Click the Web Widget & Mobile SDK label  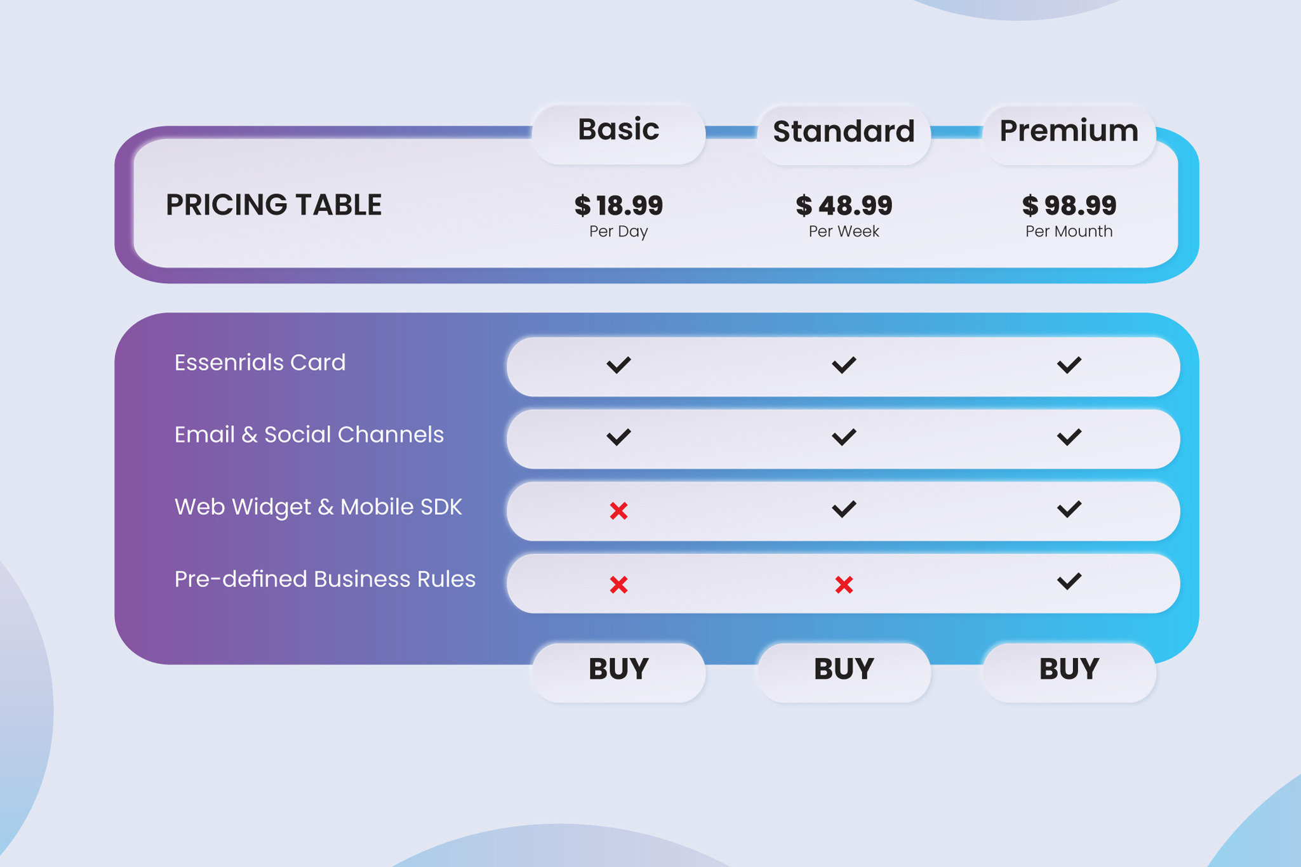318,507
